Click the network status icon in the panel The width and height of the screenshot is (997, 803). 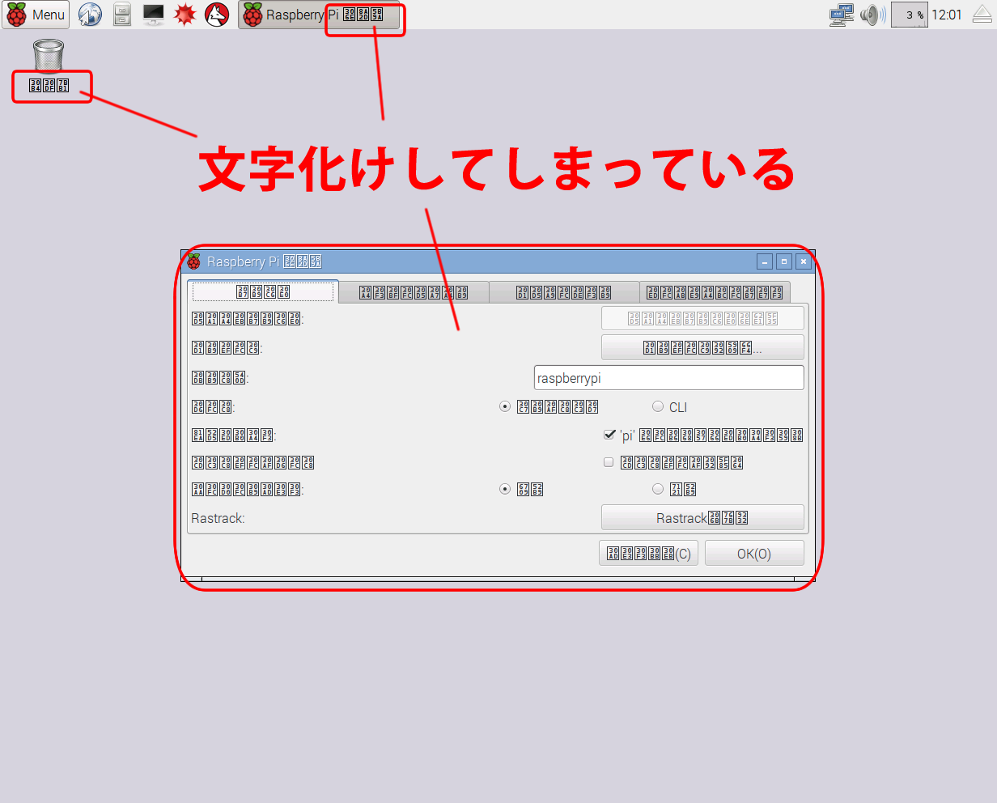842,15
